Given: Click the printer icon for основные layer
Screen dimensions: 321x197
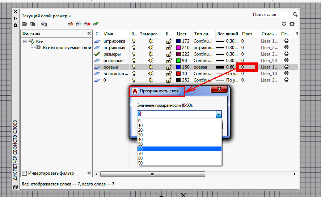Looking at the screenshot, I should click(x=287, y=61).
